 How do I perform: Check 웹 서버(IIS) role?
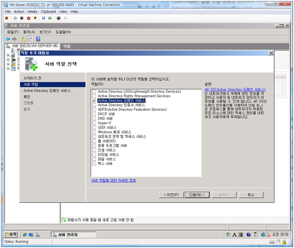click(94, 141)
